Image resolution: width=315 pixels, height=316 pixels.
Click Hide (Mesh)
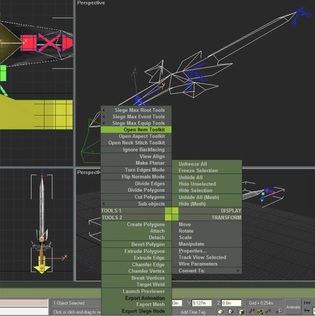[207, 204]
